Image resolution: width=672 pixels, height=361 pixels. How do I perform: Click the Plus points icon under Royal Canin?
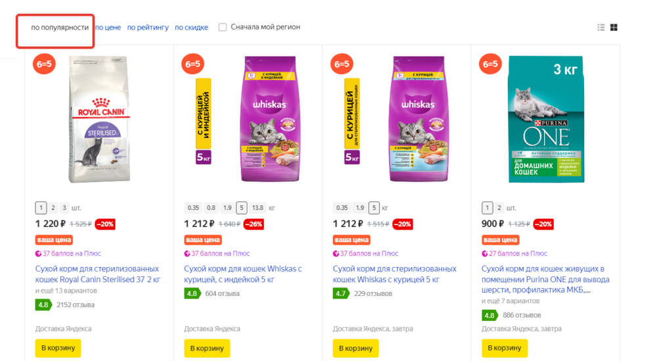click(39, 253)
